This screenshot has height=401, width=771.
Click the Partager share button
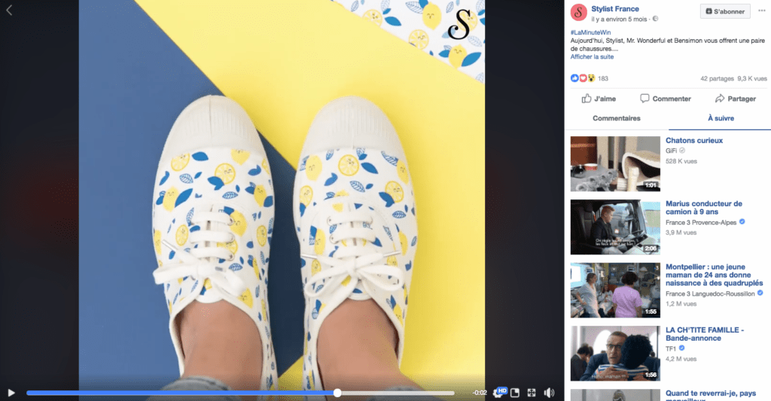(x=735, y=99)
